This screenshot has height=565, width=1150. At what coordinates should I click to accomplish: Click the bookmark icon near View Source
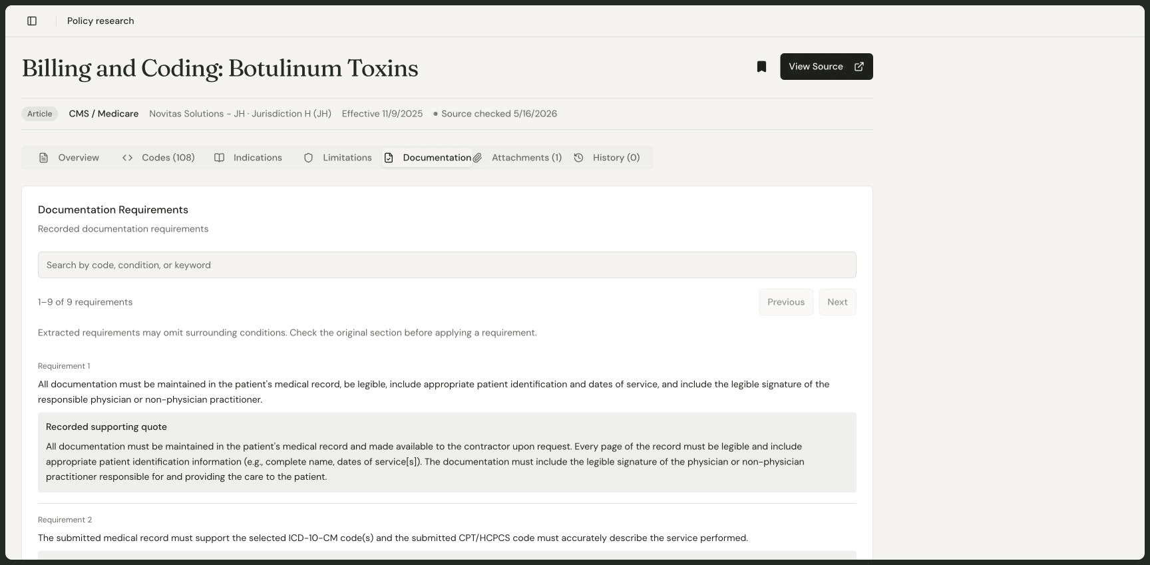tap(761, 67)
